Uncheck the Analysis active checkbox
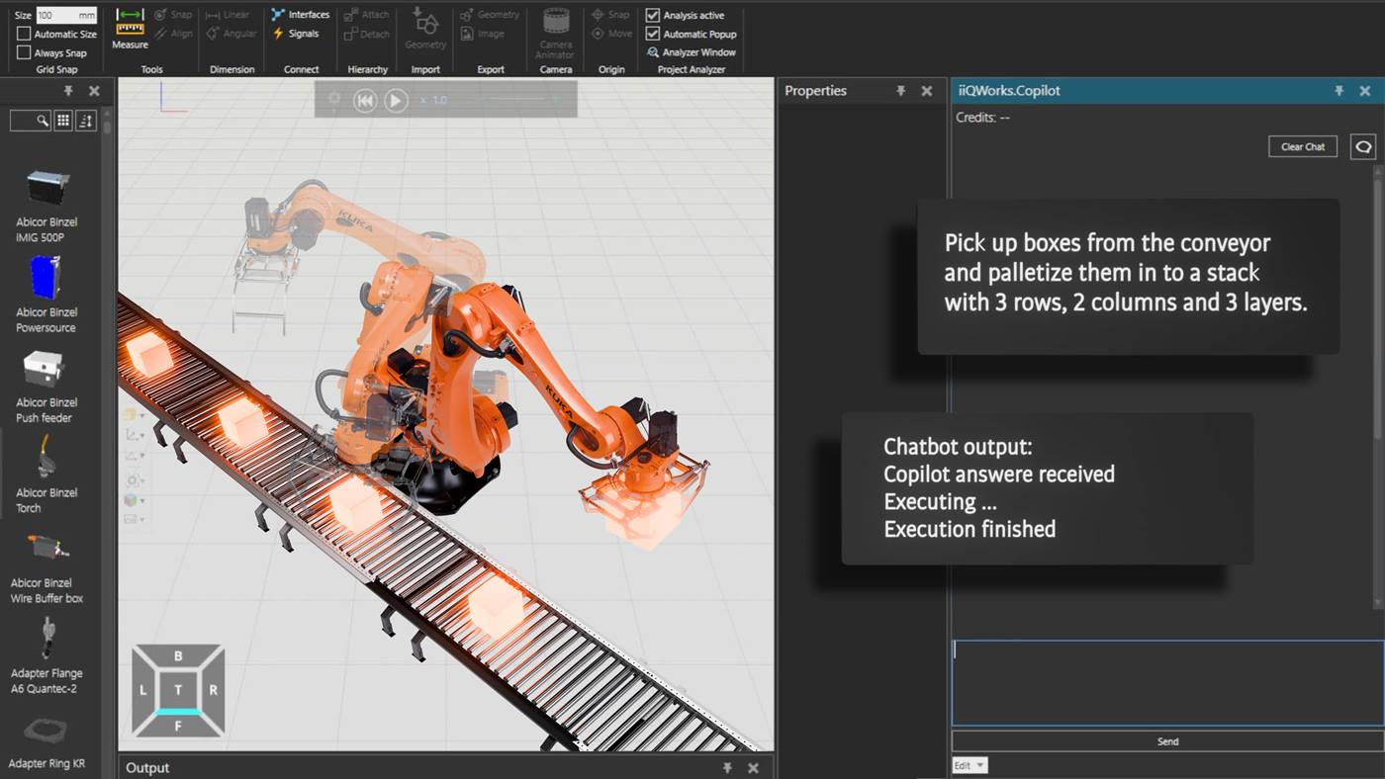The image size is (1385, 779). [x=653, y=14]
